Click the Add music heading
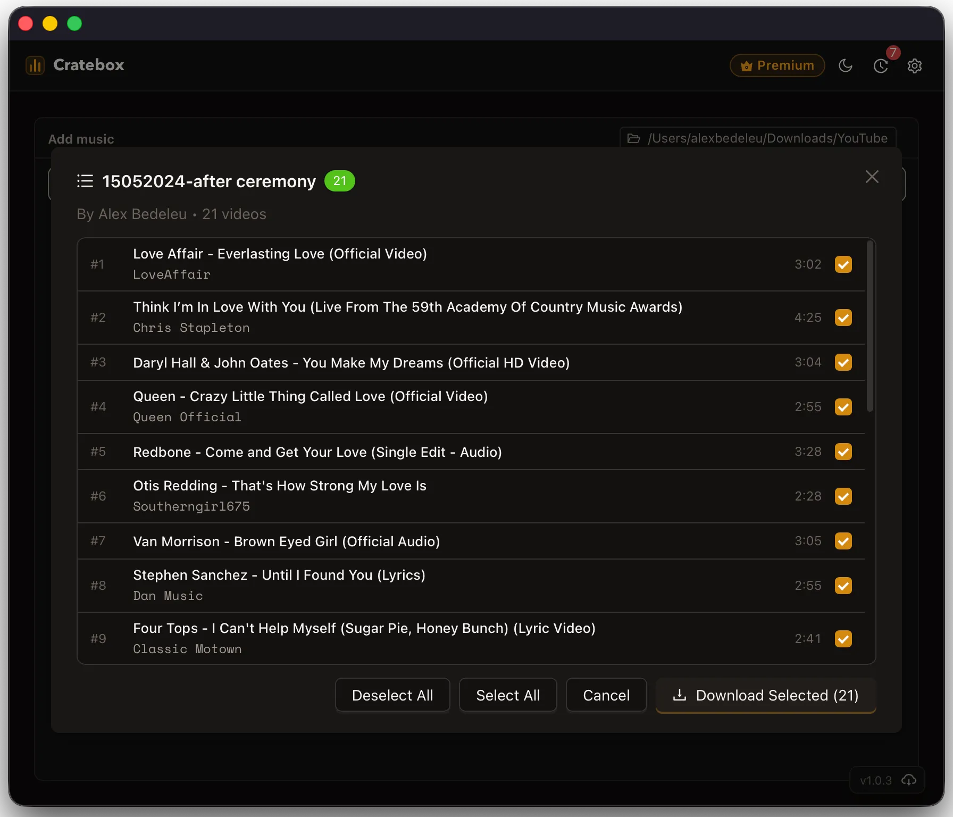Viewport: 953px width, 817px height. (x=81, y=139)
